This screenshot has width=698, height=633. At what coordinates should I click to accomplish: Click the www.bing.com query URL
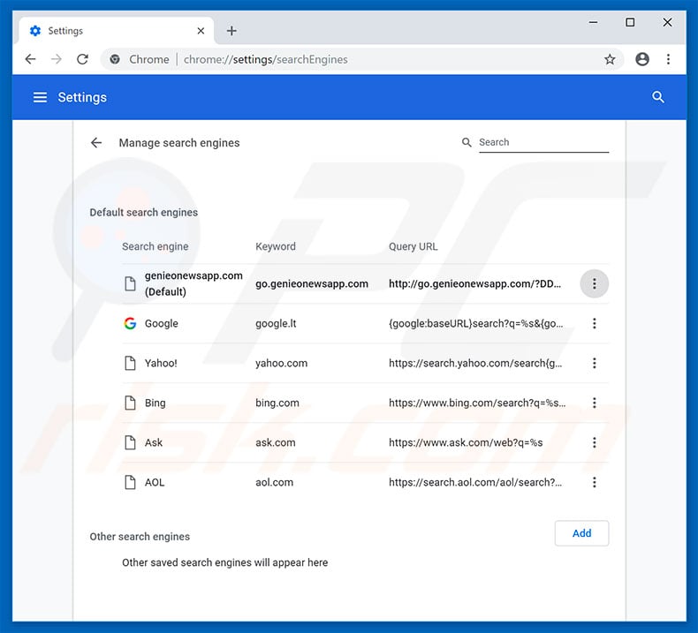click(x=477, y=403)
